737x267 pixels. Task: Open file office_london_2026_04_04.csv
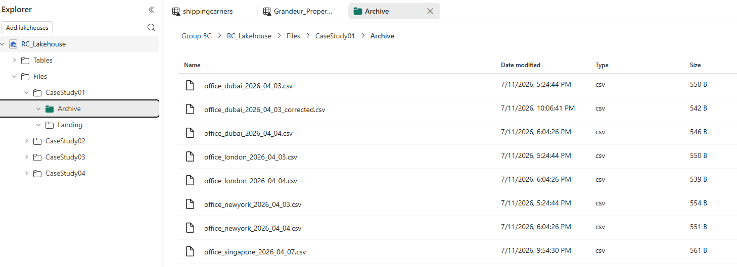pos(251,181)
